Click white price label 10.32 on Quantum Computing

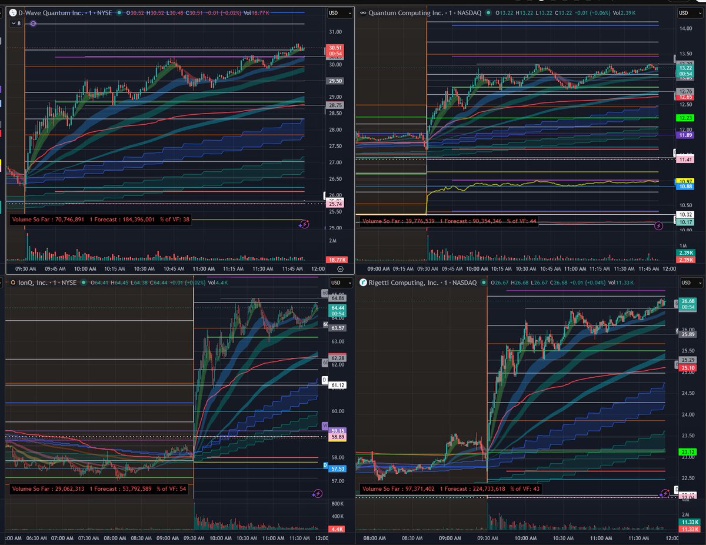pos(685,215)
